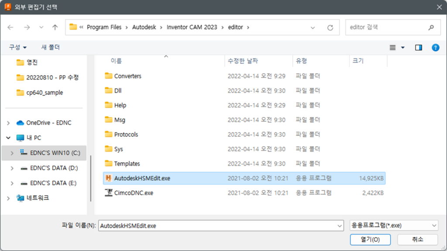Viewport: 447px width, 251px height.
Task: Click the Converters folder icon
Action: coord(108,76)
